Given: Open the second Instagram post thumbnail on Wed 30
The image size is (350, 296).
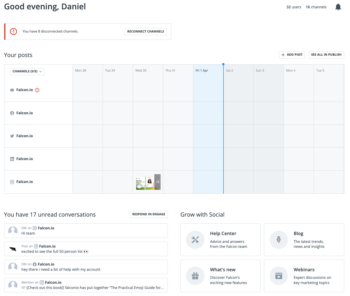Looking at the screenshot, I should (149, 184).
